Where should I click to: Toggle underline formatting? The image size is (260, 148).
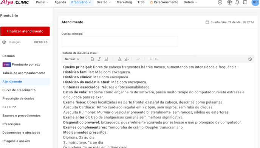106,59
